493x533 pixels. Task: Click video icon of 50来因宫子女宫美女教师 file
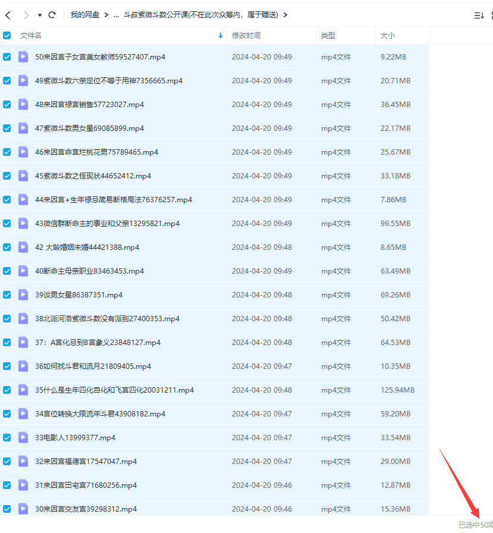23,57
